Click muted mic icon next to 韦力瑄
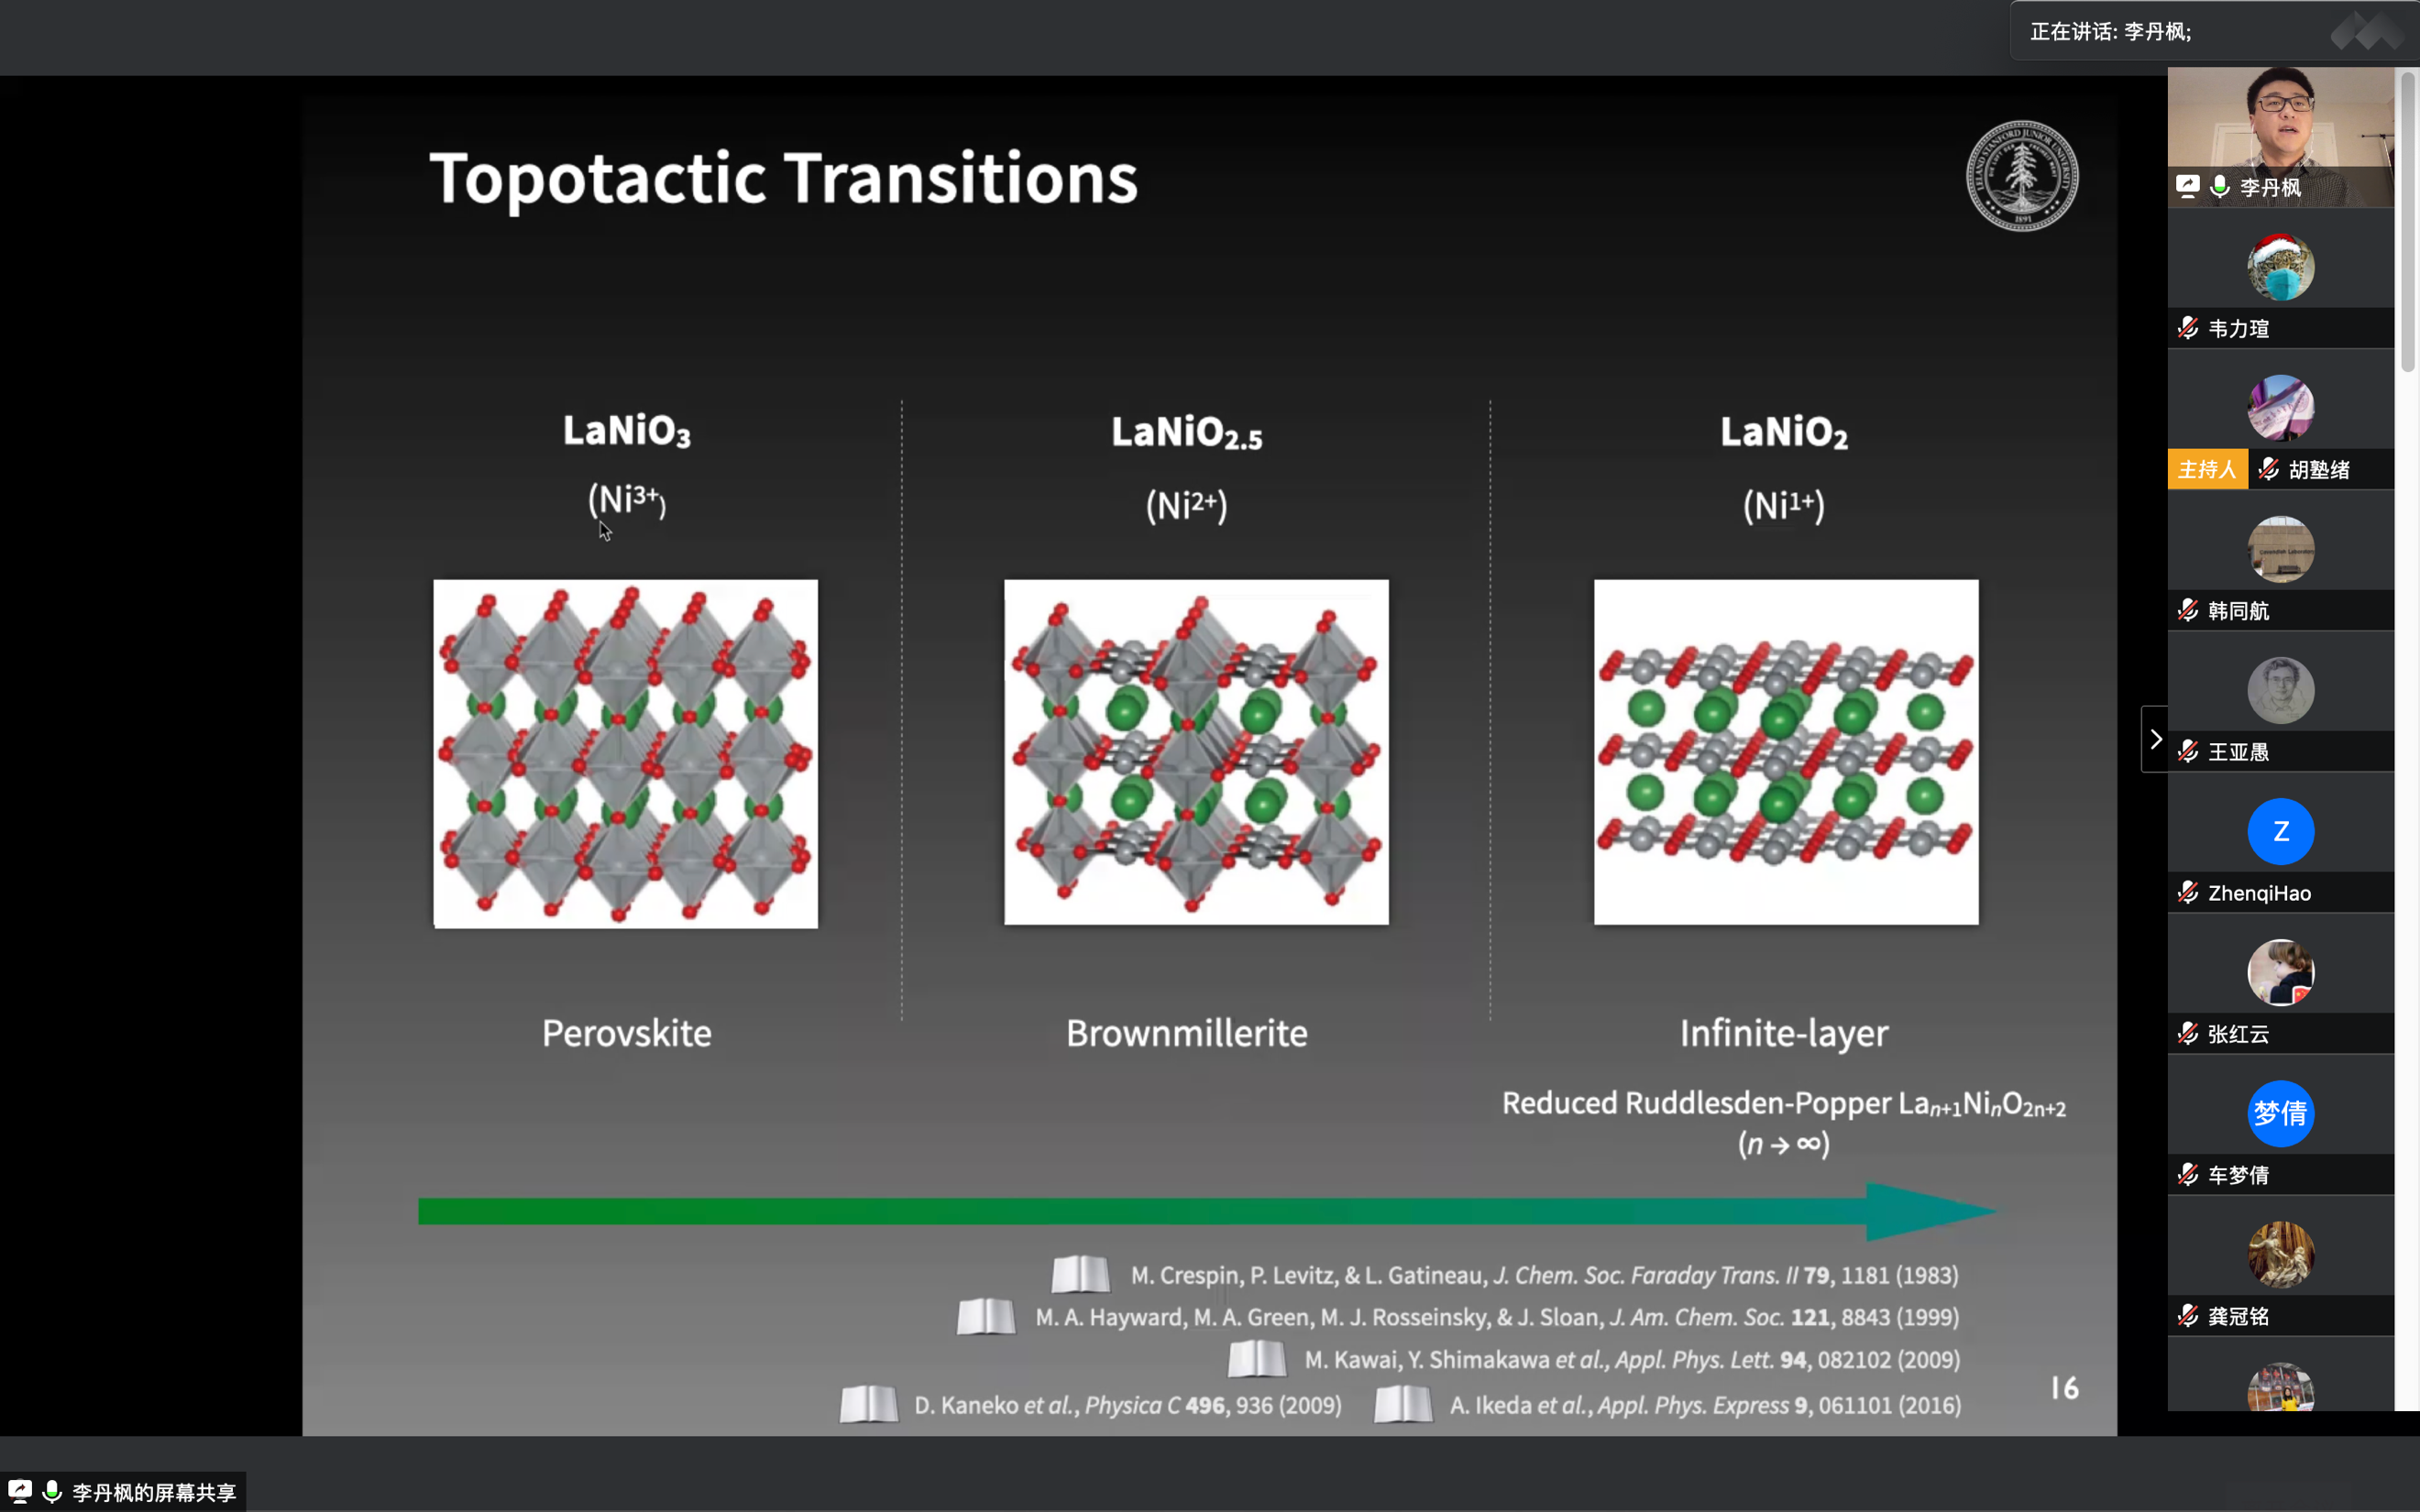This screenshot has height=1512, width=2420. coord(2188,328)
